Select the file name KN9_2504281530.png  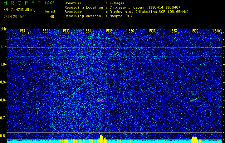19,10
